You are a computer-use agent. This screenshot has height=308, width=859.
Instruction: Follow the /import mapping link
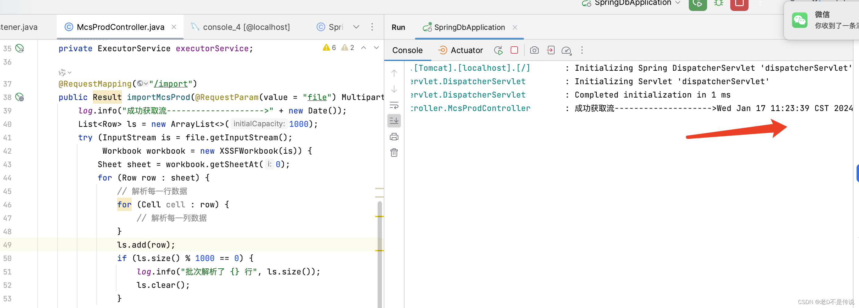tap(171, 84)
